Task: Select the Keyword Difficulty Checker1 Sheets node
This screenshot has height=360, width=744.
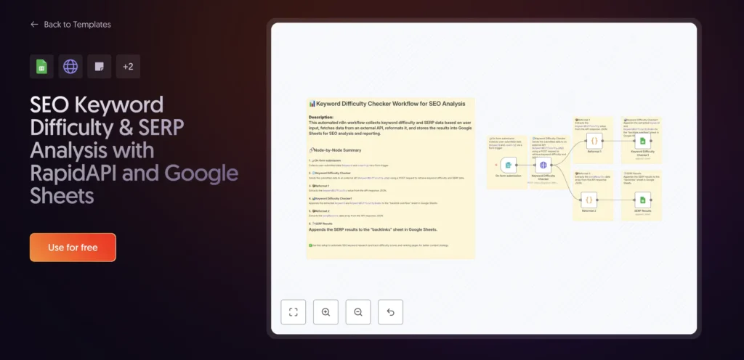Action: point(643,141)
